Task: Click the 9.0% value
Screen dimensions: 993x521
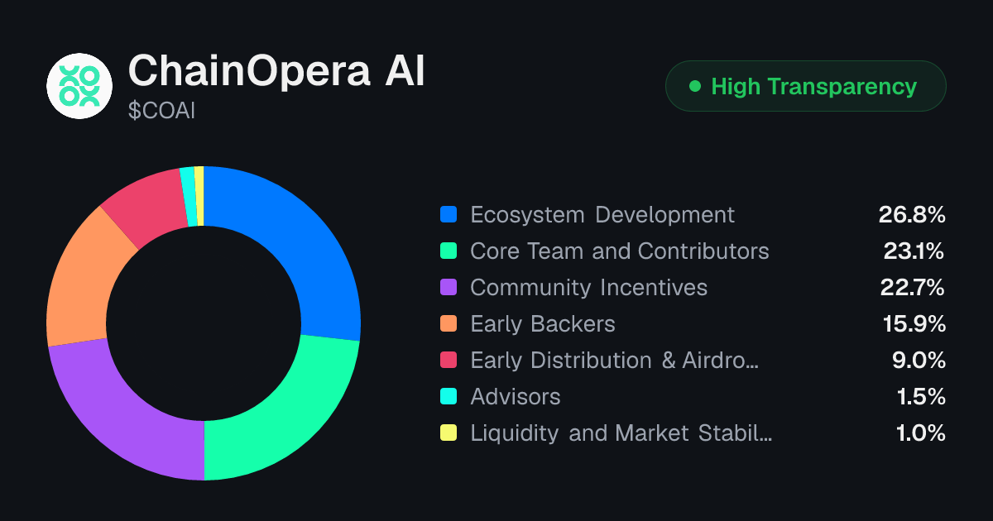Action: (x=919, y=361)
